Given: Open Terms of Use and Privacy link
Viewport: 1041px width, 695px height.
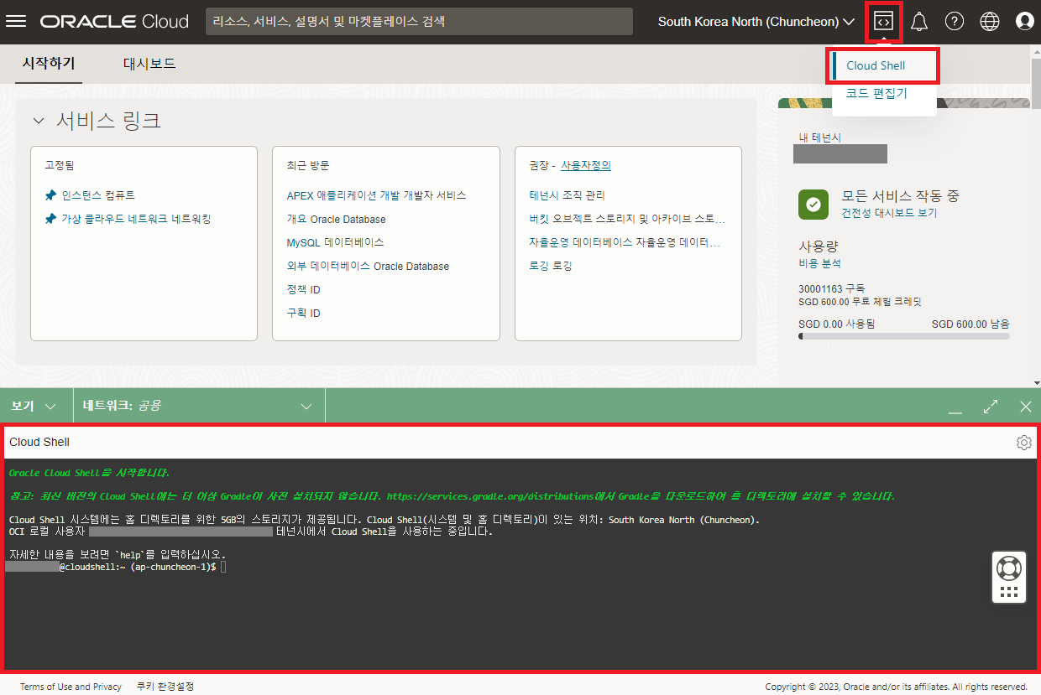Looking at the screenshot, I should click(x=71, y=687).
